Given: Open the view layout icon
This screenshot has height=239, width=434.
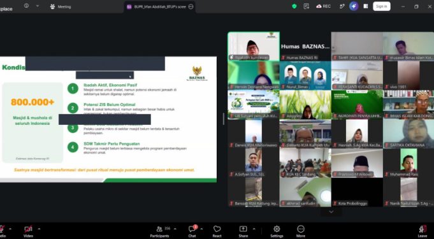Looking at the screenshot, I should coord(366,6).
